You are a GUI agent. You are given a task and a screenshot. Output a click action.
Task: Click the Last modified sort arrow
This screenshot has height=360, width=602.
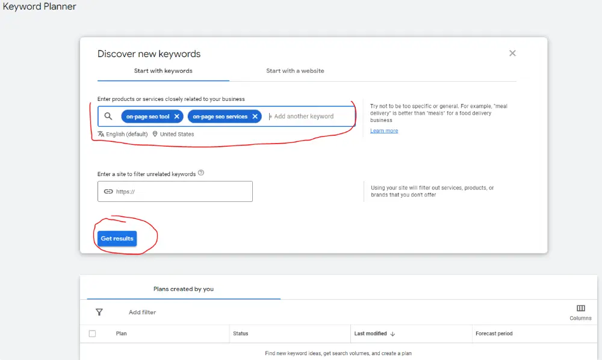393,334
